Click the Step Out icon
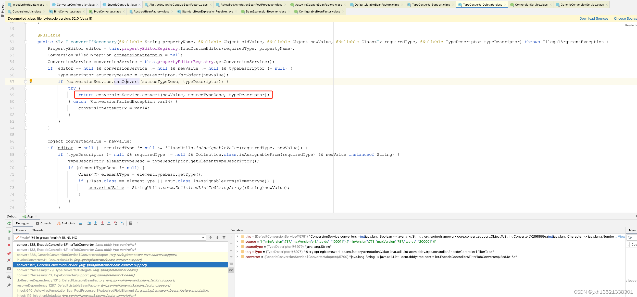This screenshot has width=637, height=297. point(109,223)
